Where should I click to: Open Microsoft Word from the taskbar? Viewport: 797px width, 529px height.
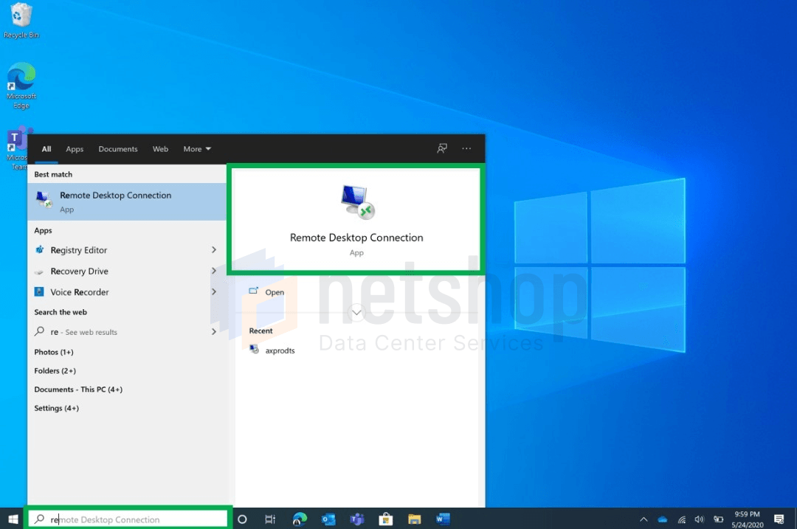(x=443, y=519)
